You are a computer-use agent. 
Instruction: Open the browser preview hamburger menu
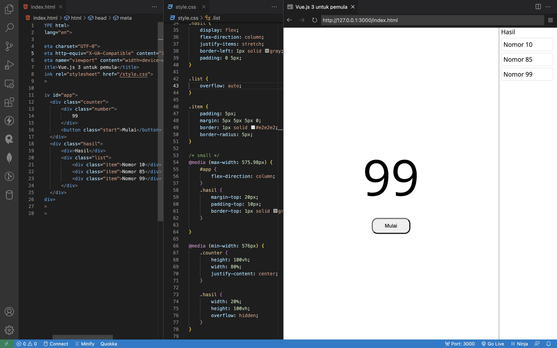coord(550,20)
